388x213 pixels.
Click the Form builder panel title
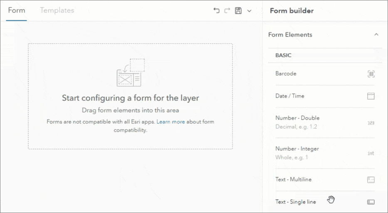(292, 11)
